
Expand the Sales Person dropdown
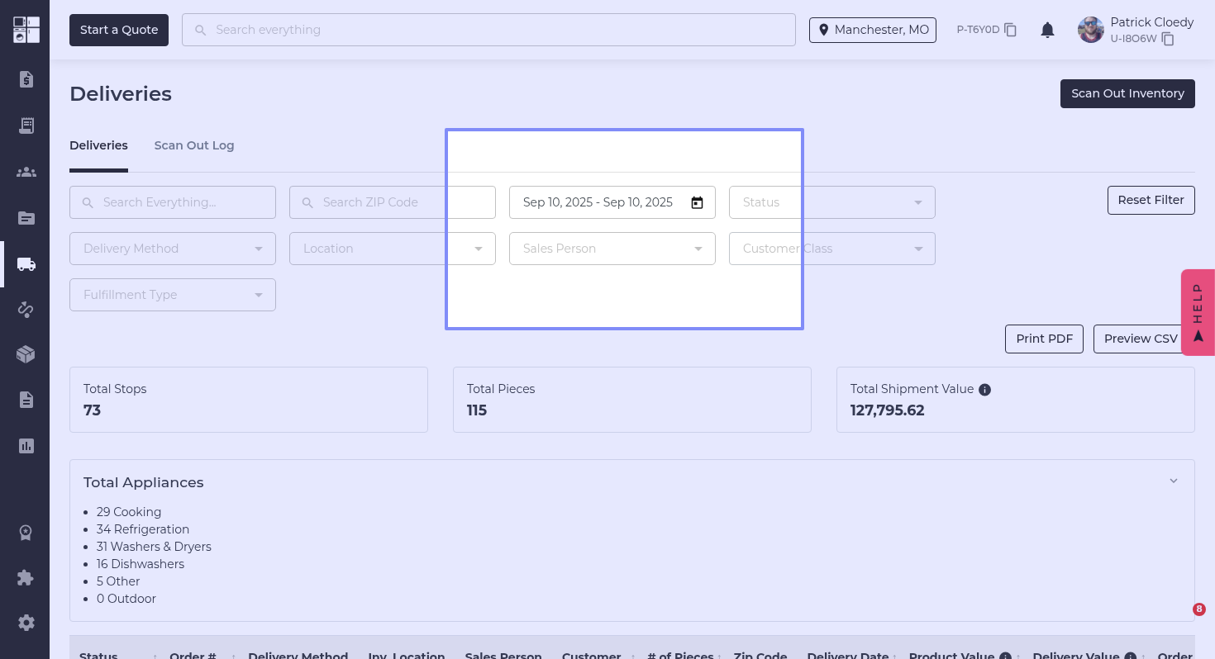(612, 249)
